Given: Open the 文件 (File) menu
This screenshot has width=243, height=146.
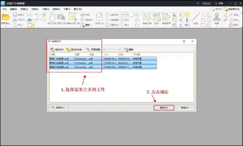Looking at the screenshot, I should click(5, 9).
